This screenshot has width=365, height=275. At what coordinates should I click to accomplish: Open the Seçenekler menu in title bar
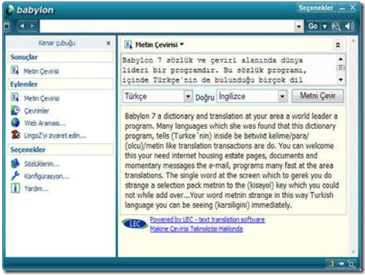pos(316,8)
